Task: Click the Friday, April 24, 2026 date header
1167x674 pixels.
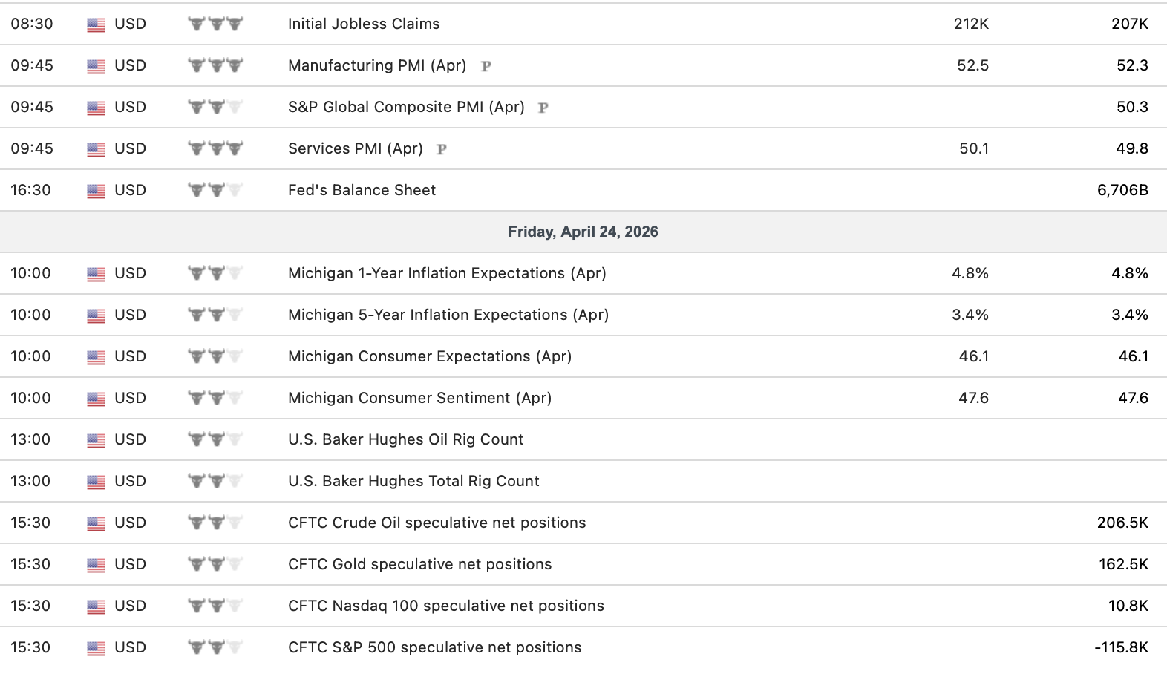Action: [583, 232]
